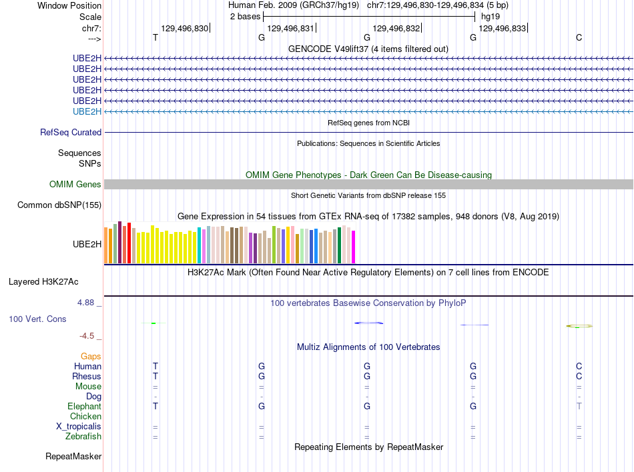Open the "Multiz Alignments of 100 Vertebrates" title

pos(368,347)
